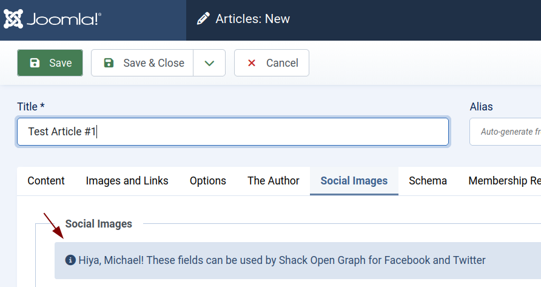This screenshot has width=541, height=287.
Task: Go to The Author tab
Action: (x=273, y=181)
